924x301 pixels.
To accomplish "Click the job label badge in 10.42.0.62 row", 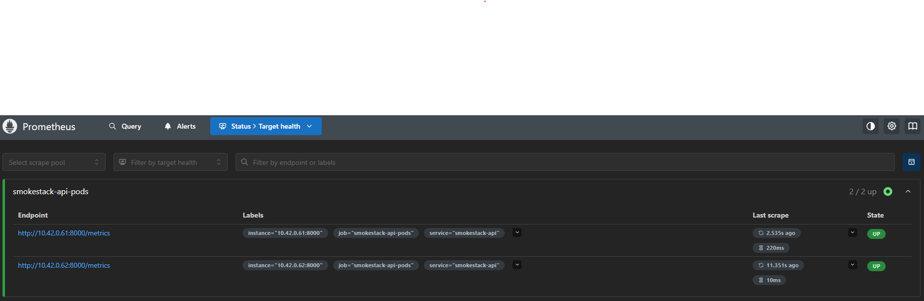I will [x=376, y=265].
